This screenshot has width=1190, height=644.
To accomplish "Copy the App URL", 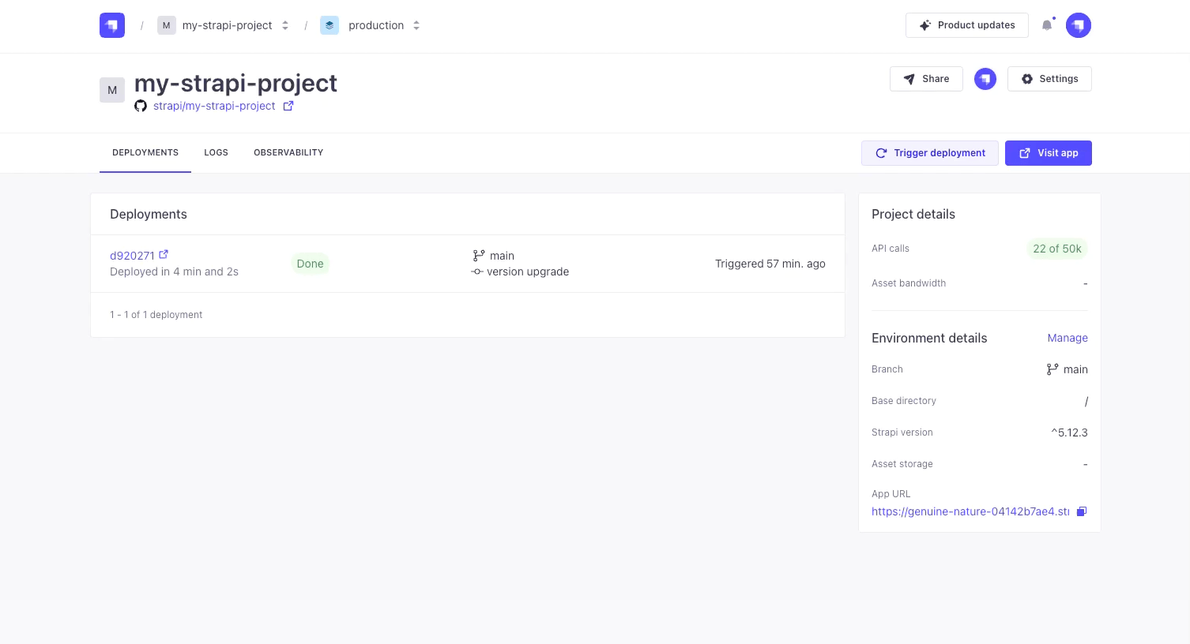I will coord(1082,511).
